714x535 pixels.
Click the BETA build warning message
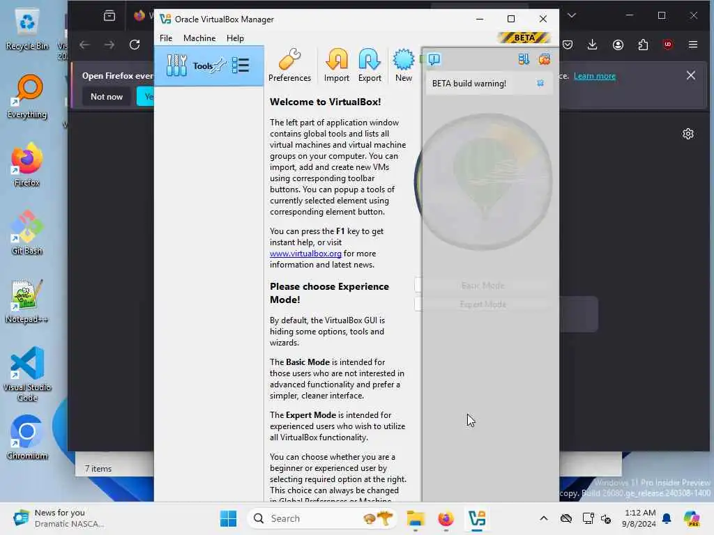pyautogui.click(x=469, y=84)
